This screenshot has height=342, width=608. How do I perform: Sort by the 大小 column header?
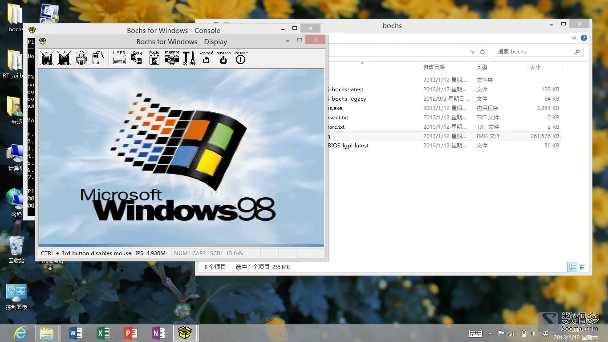coord(535,67)
